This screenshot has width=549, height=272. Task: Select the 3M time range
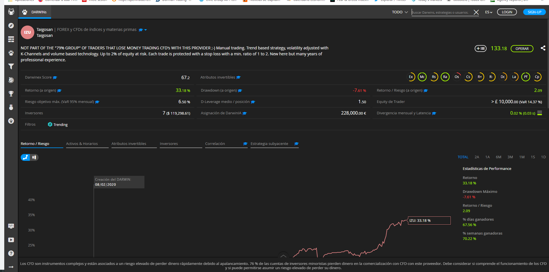point(510,157)
